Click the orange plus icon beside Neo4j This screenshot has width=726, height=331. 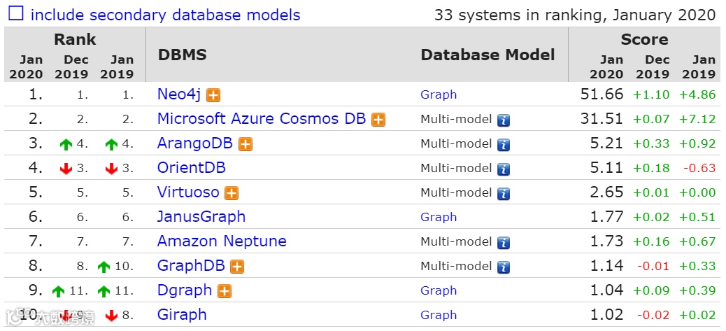(213, 95)
